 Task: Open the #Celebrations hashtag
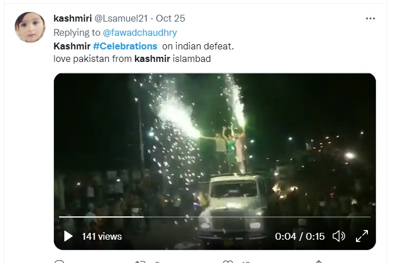(125, 45)
